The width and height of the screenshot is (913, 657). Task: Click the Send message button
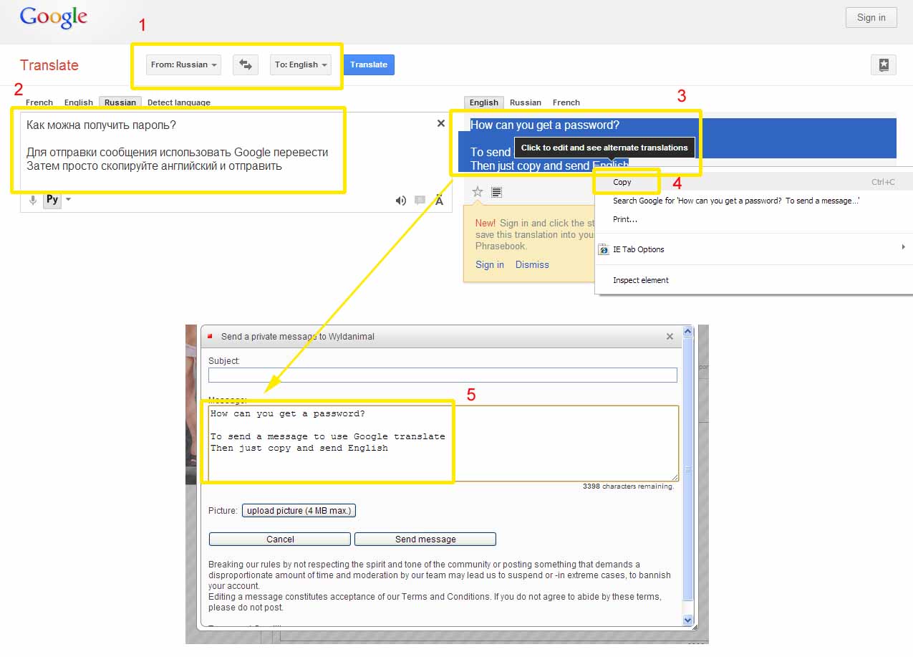425,539
